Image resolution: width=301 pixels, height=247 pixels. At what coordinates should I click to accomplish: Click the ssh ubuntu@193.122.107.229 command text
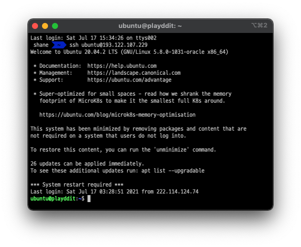point(108,45)
